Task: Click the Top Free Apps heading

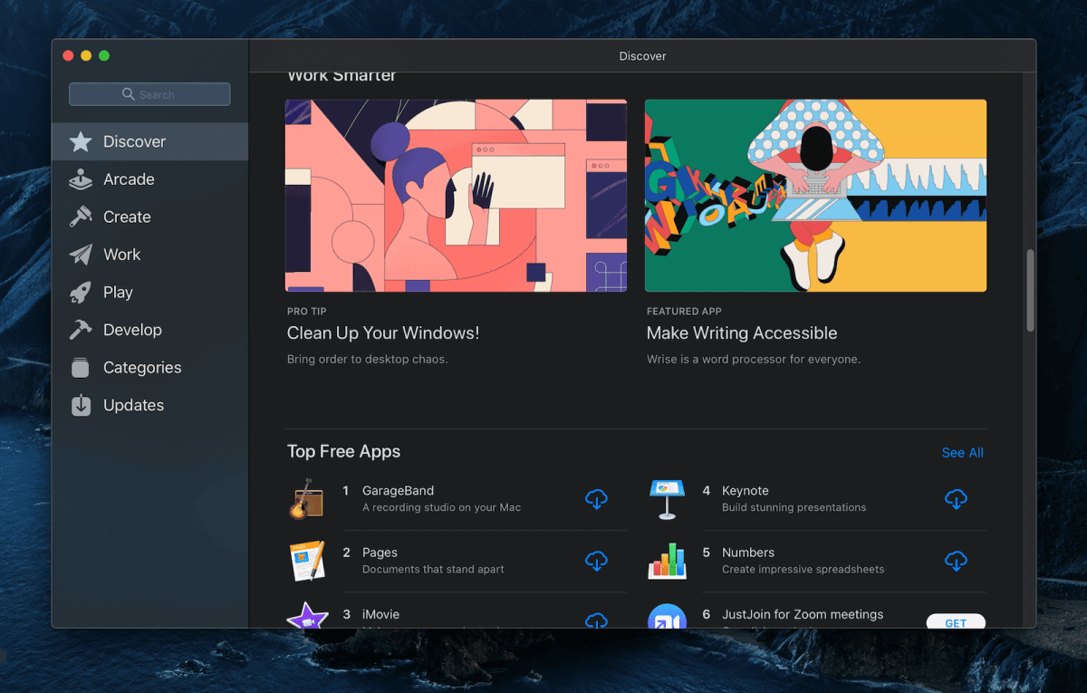Action: [343, 451]
